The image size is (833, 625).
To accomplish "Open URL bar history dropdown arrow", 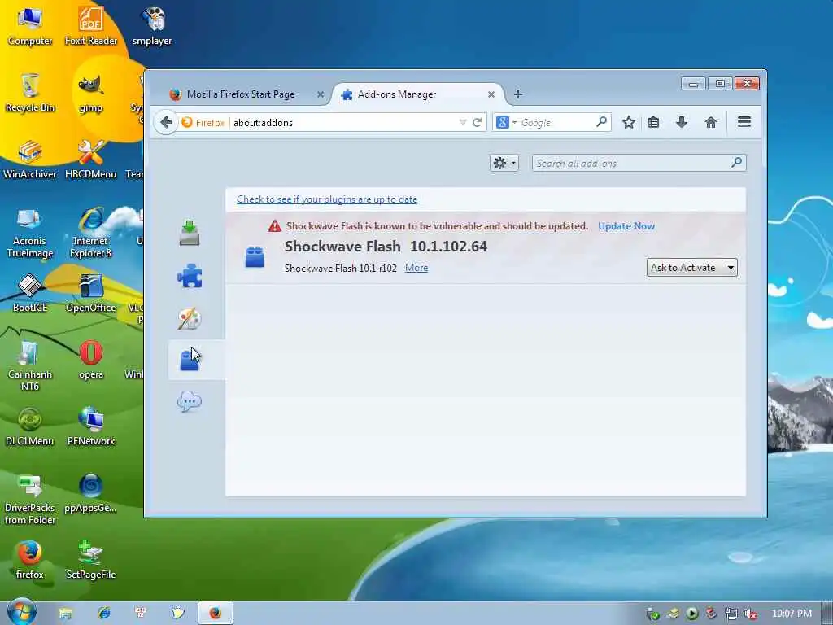I will 463,122.
